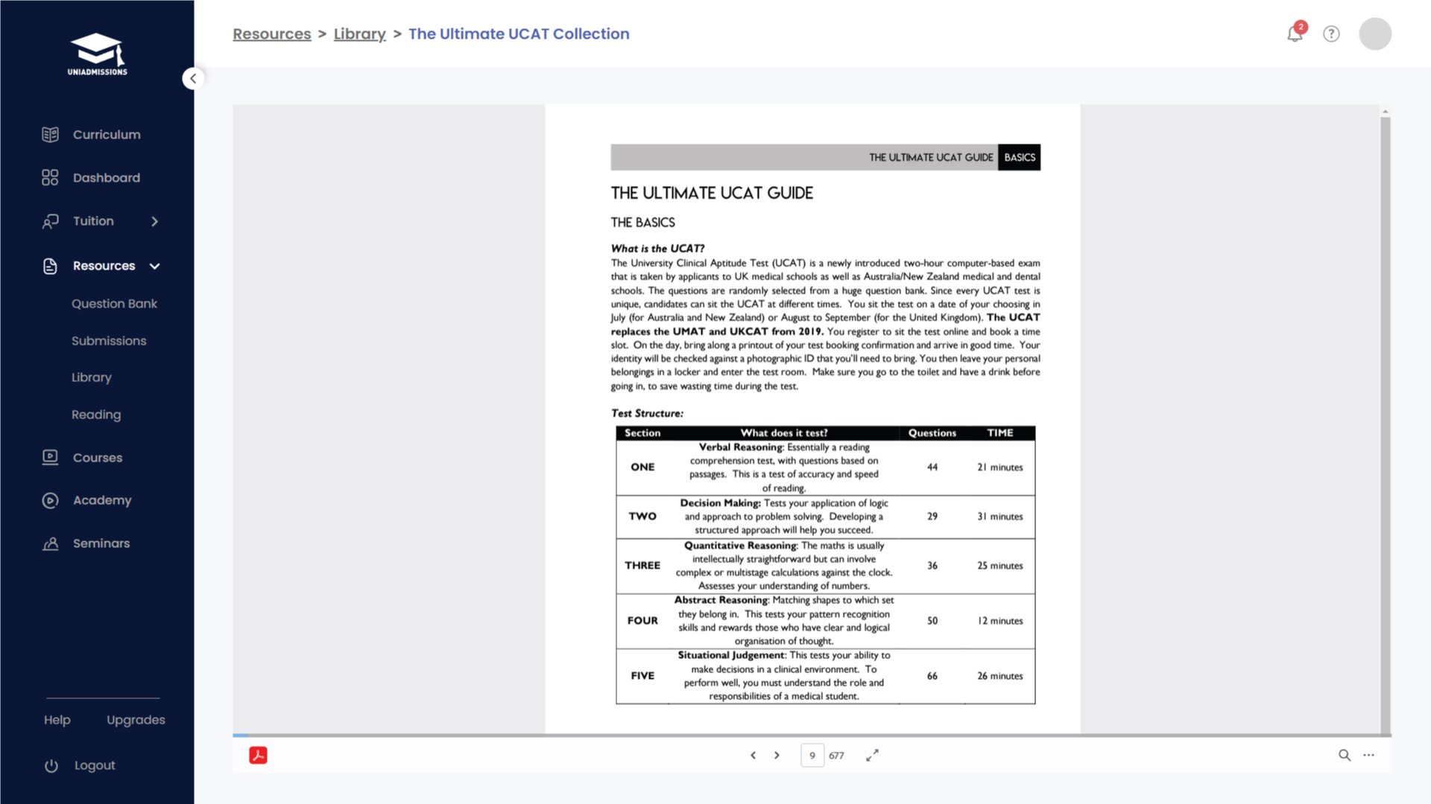Collapse the sidebar with the arrow button

coord(193,79)
